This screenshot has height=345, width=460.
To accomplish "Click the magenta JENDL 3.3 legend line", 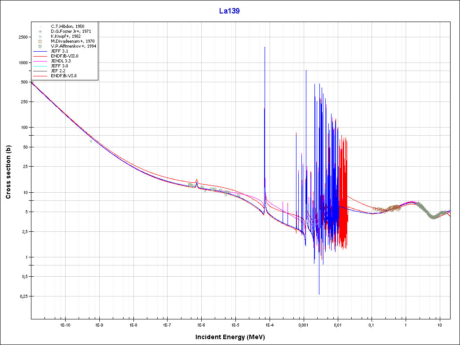I will 40,61.
